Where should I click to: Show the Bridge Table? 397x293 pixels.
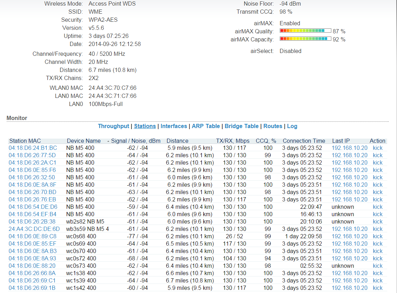(241, 126)
